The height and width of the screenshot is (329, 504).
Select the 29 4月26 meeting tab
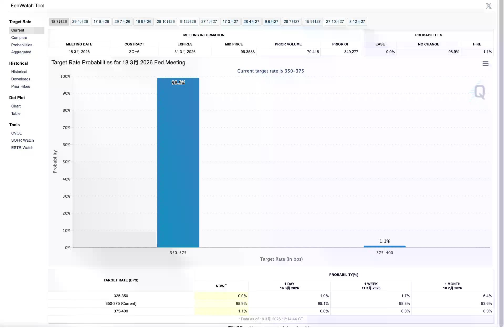coord(80,22)
